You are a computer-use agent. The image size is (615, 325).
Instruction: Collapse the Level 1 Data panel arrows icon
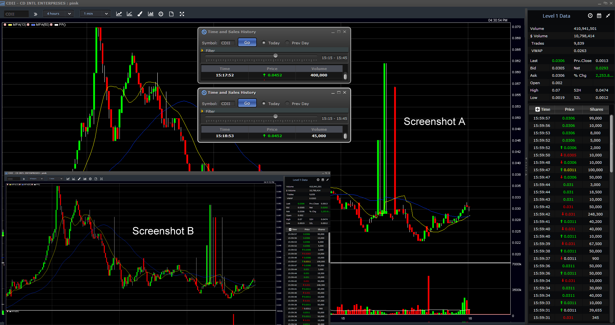608,16
